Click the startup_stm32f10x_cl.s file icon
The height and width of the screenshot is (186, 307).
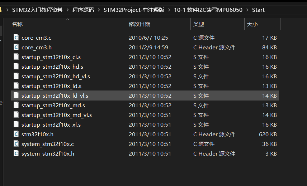16,57
